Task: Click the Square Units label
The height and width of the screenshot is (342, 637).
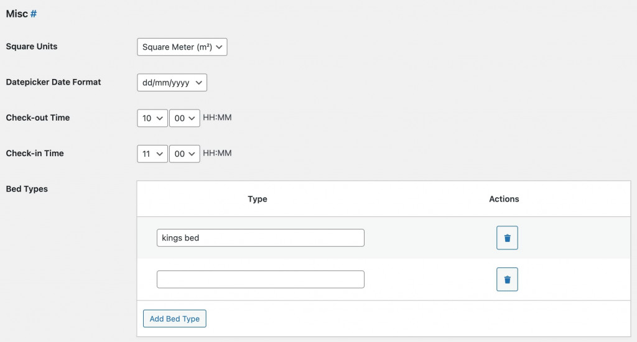Action: coord(32,47)
